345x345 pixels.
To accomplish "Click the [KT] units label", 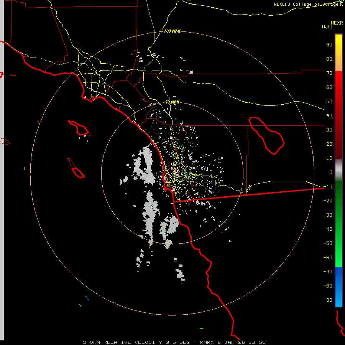I will pyautogui.click(x=327, y=26).
